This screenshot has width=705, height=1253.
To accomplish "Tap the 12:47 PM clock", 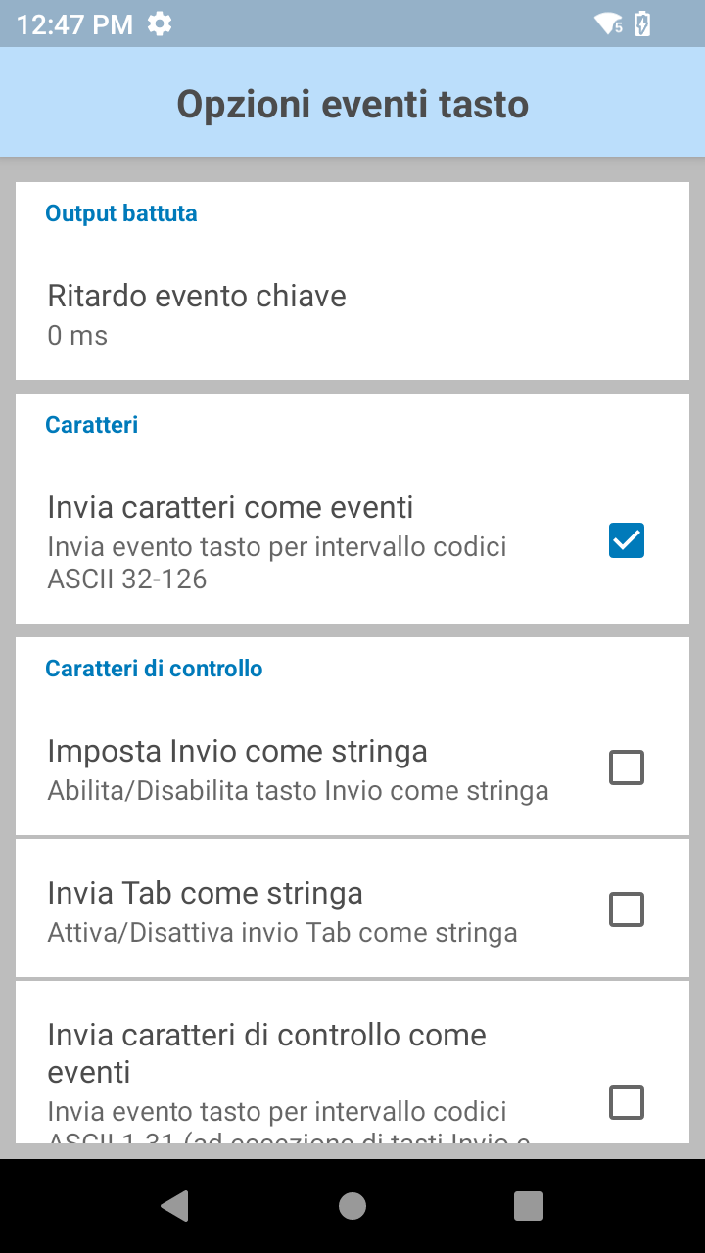I will point(74,24).
